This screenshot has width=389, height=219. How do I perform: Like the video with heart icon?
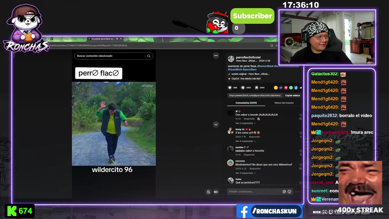click(230, 88)
